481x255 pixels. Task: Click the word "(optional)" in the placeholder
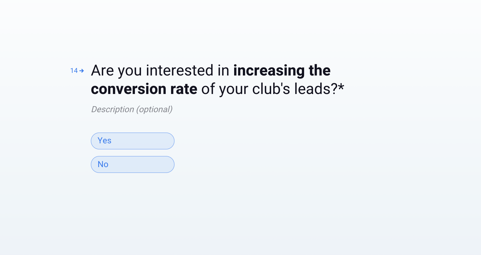(154, 109)
